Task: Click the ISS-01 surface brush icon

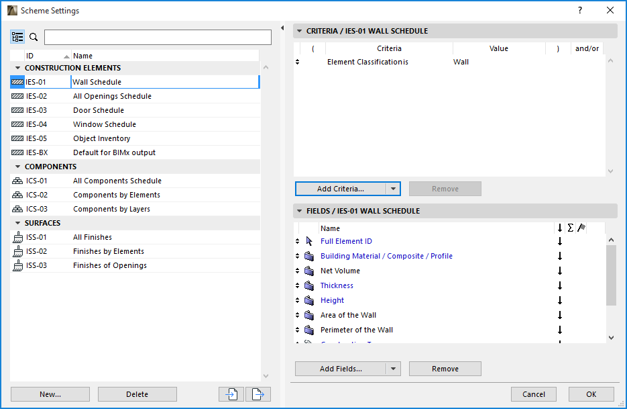Action: coord(17,237)
